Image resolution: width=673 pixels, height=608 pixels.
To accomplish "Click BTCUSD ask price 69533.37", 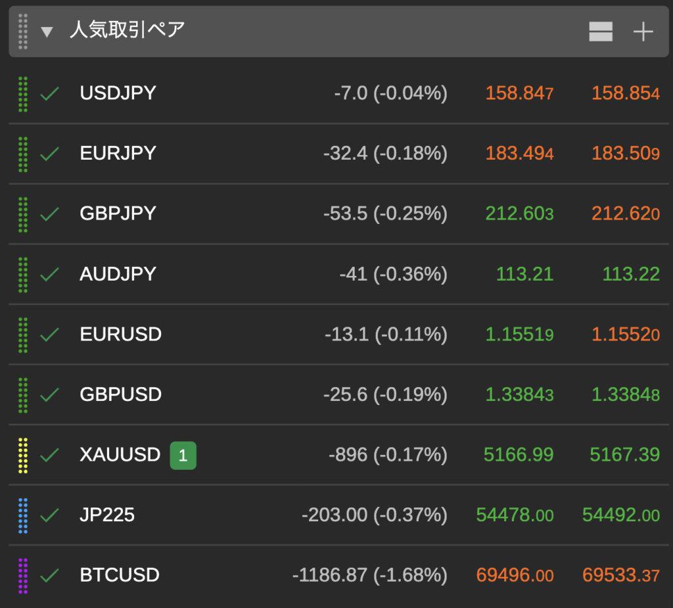I will coord(620,576).
